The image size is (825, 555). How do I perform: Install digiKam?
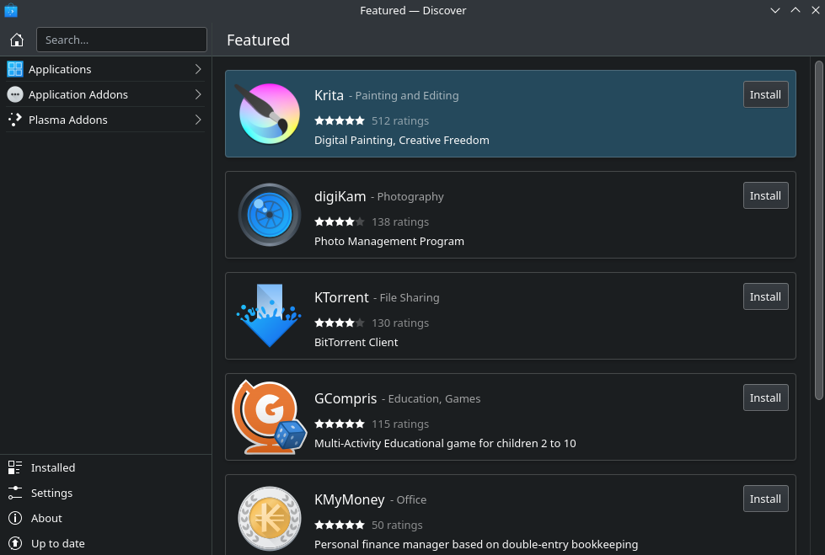coord(765,195)
